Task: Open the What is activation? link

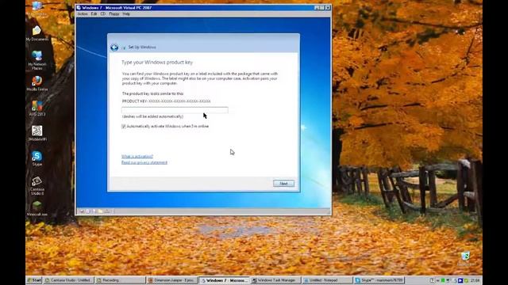Action: pyautogui.click(x=137, y=157)
